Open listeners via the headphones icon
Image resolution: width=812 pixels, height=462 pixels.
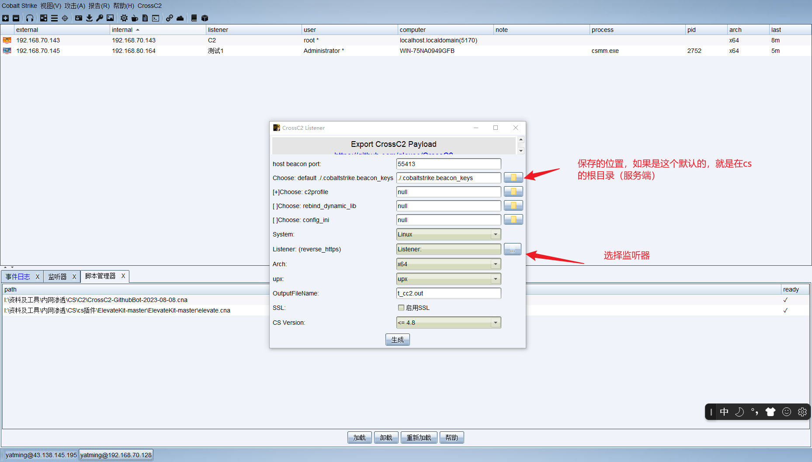[30, 18]
